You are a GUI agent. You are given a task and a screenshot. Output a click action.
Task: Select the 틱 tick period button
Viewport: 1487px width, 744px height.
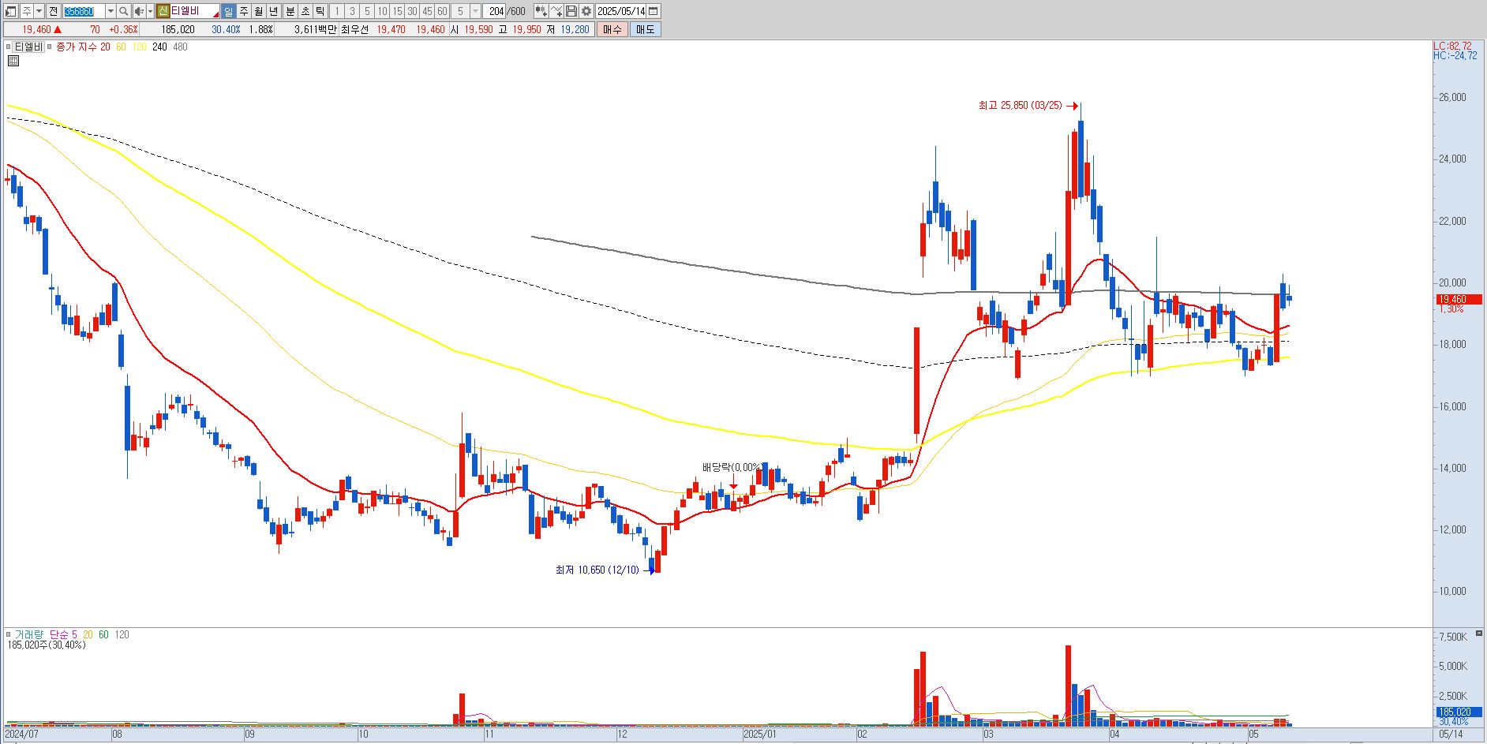320,11
